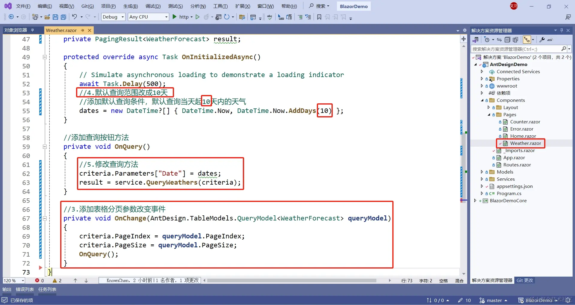The width and height of the screenshot is (575, 305).
Task: Open the Live Share feedback icon at top right
Action: point(568,17)
